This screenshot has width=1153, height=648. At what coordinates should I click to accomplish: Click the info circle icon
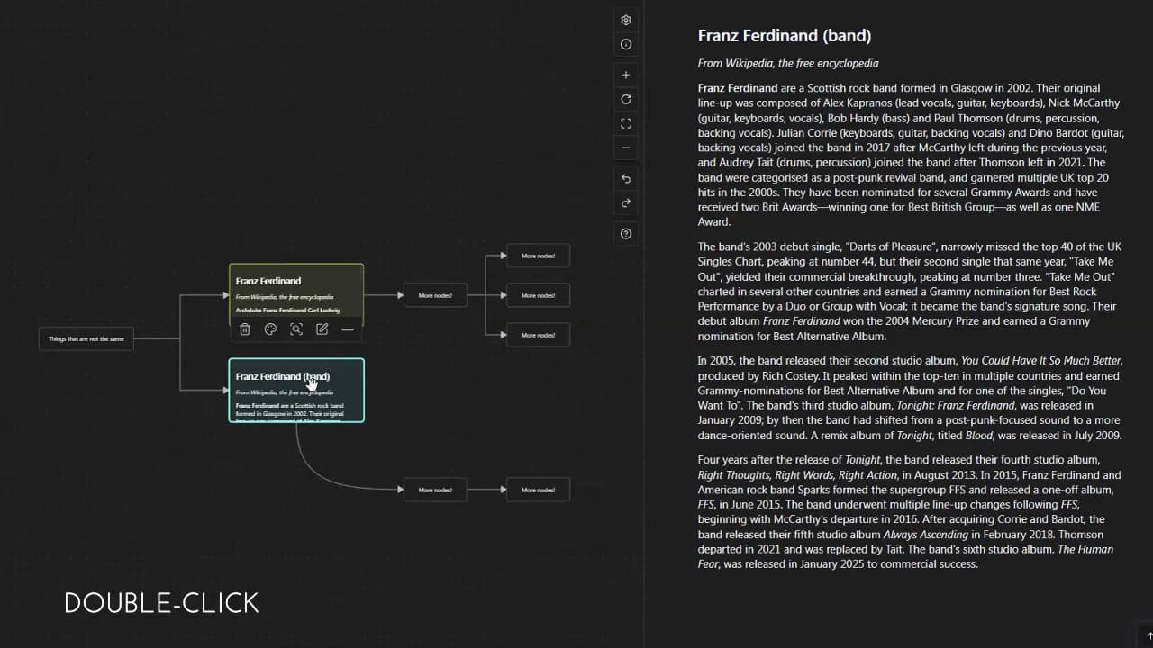[x=626, y=44]
